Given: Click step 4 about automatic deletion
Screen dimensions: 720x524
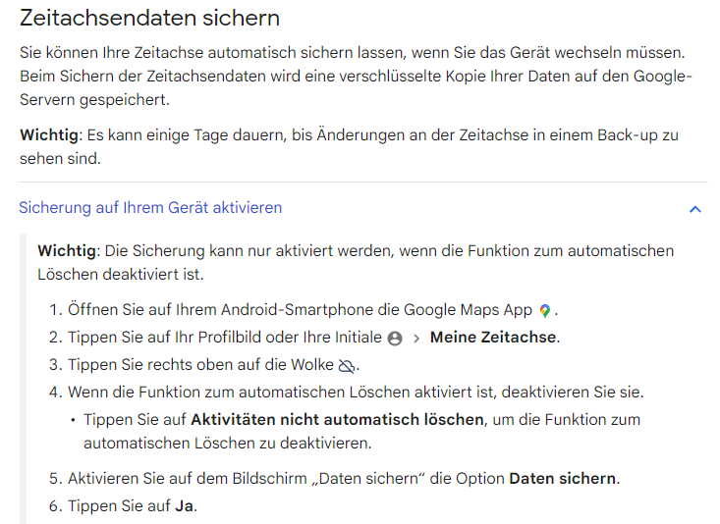Looking at the screenshot, I should 356,393.
